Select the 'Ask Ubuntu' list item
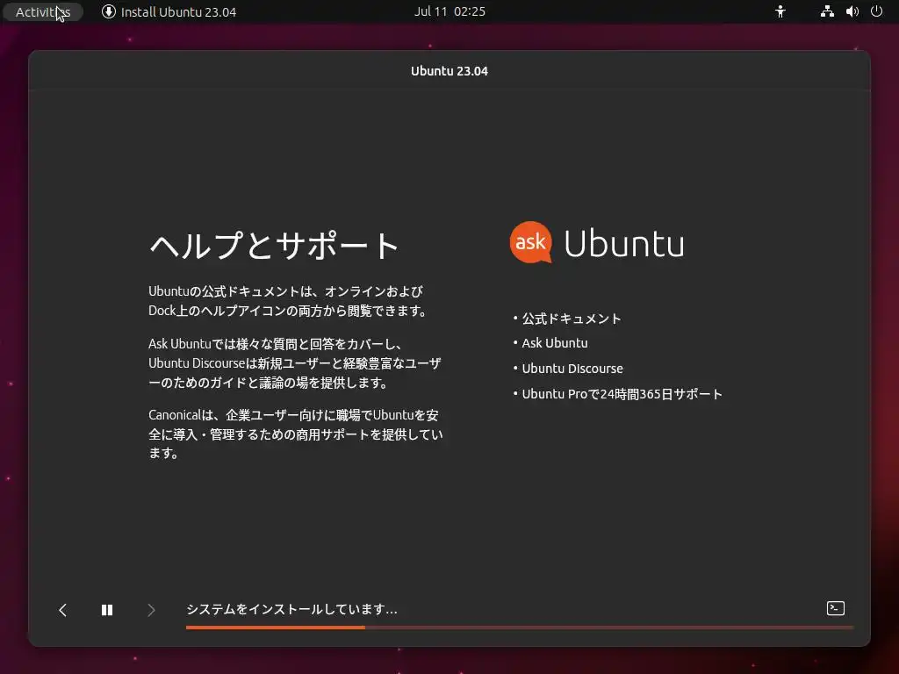This screenshot has width=899, height=674. (x=555, y=343)
